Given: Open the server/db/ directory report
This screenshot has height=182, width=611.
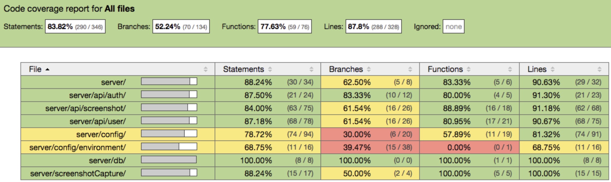Looking at the screenshot, I should tap(107, 161).
